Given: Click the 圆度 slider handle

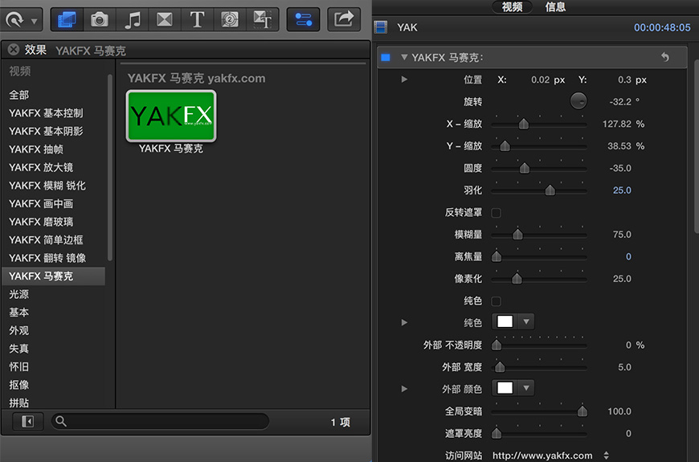Looking at the screenshot, I should coord(524,168).
